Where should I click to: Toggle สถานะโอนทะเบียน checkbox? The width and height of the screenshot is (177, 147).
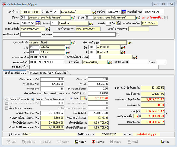click(x=166, y=18)
